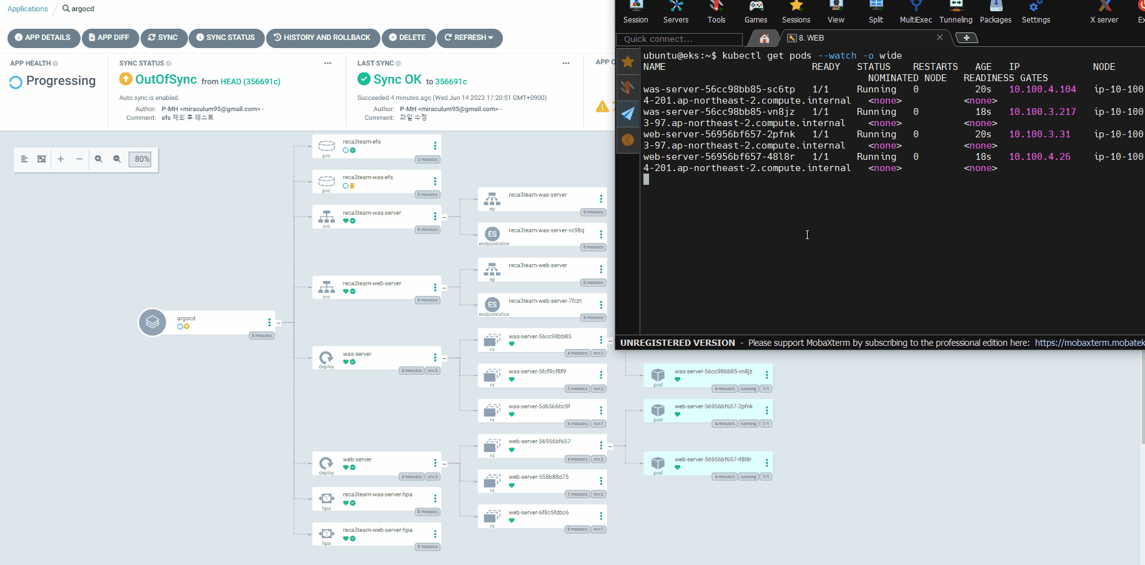The width and height of the screenshot is (1145, 565).
Task: Open the APP DIFF view
Action: 109,37
